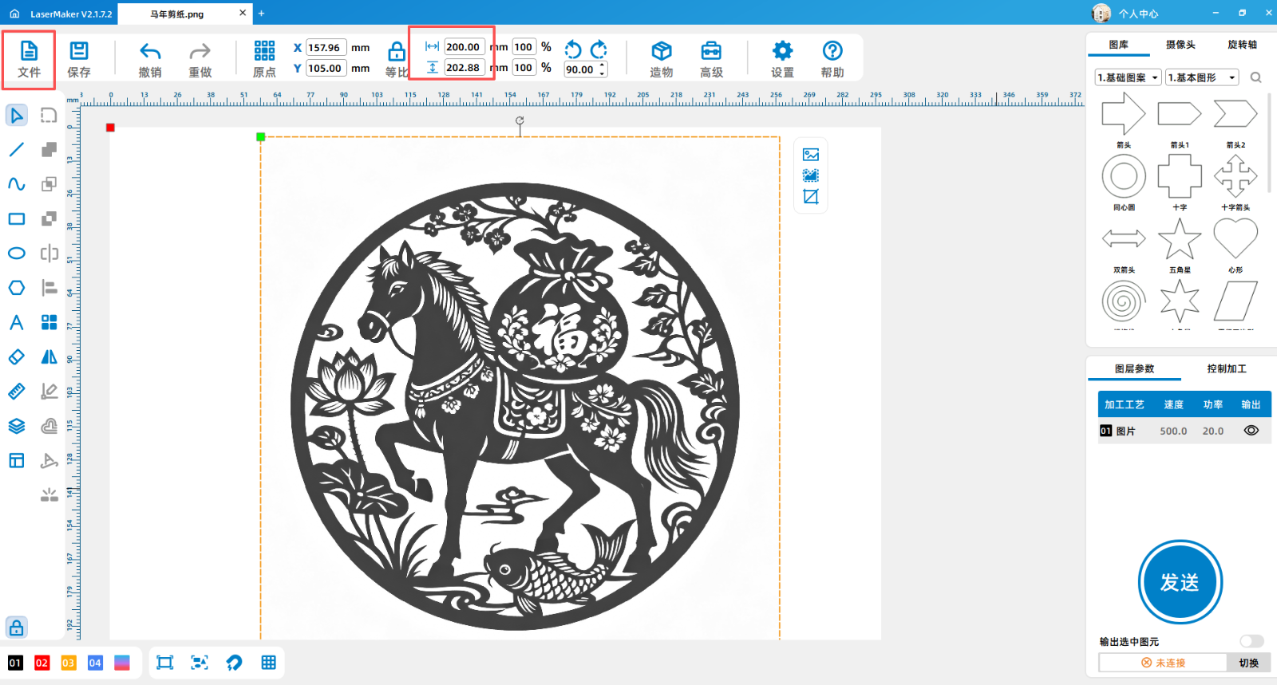
Task: Click the 切换 button
Action: [x=1248, y=663]
